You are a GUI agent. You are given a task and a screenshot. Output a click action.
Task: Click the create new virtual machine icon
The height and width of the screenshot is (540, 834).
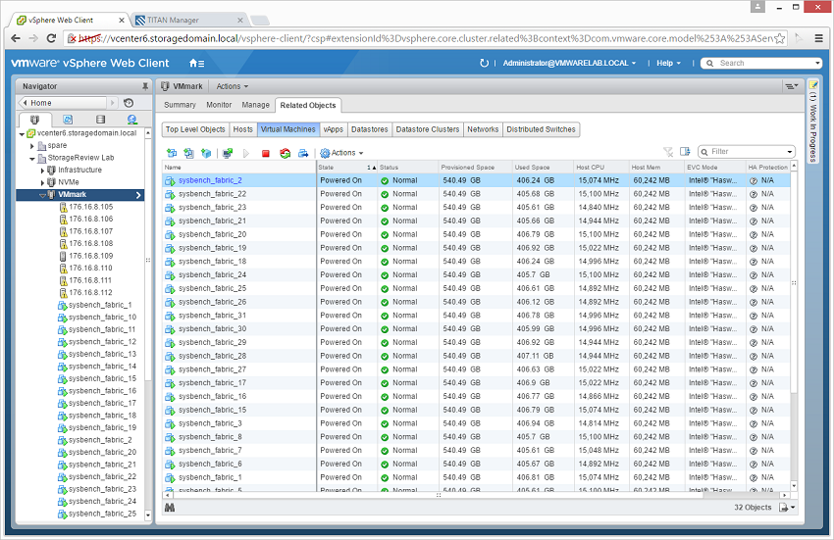(x=172, y=153)
